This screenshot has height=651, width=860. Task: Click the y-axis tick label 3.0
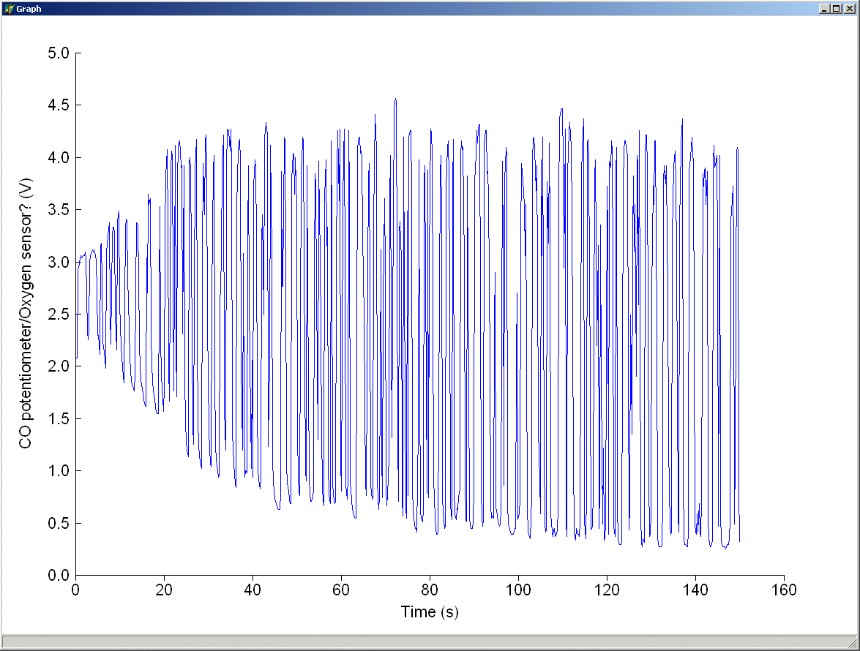[x=59, y=262]
